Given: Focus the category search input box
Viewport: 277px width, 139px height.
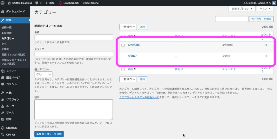Looking at the screenshot, I should (232, 19).
